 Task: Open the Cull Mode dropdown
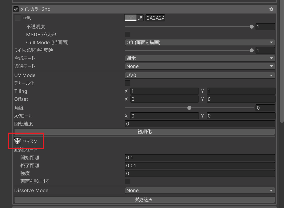coord(200,42)
